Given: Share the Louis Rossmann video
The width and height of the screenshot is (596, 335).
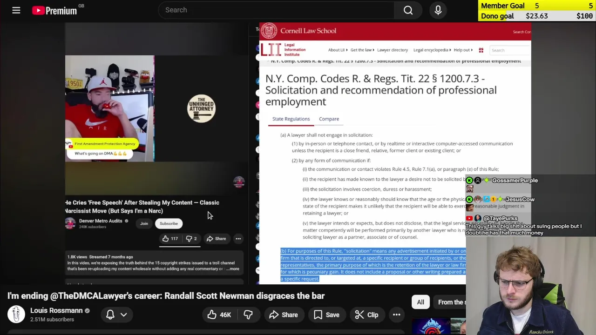Looking at the screenshot, I should coord(284,315).
